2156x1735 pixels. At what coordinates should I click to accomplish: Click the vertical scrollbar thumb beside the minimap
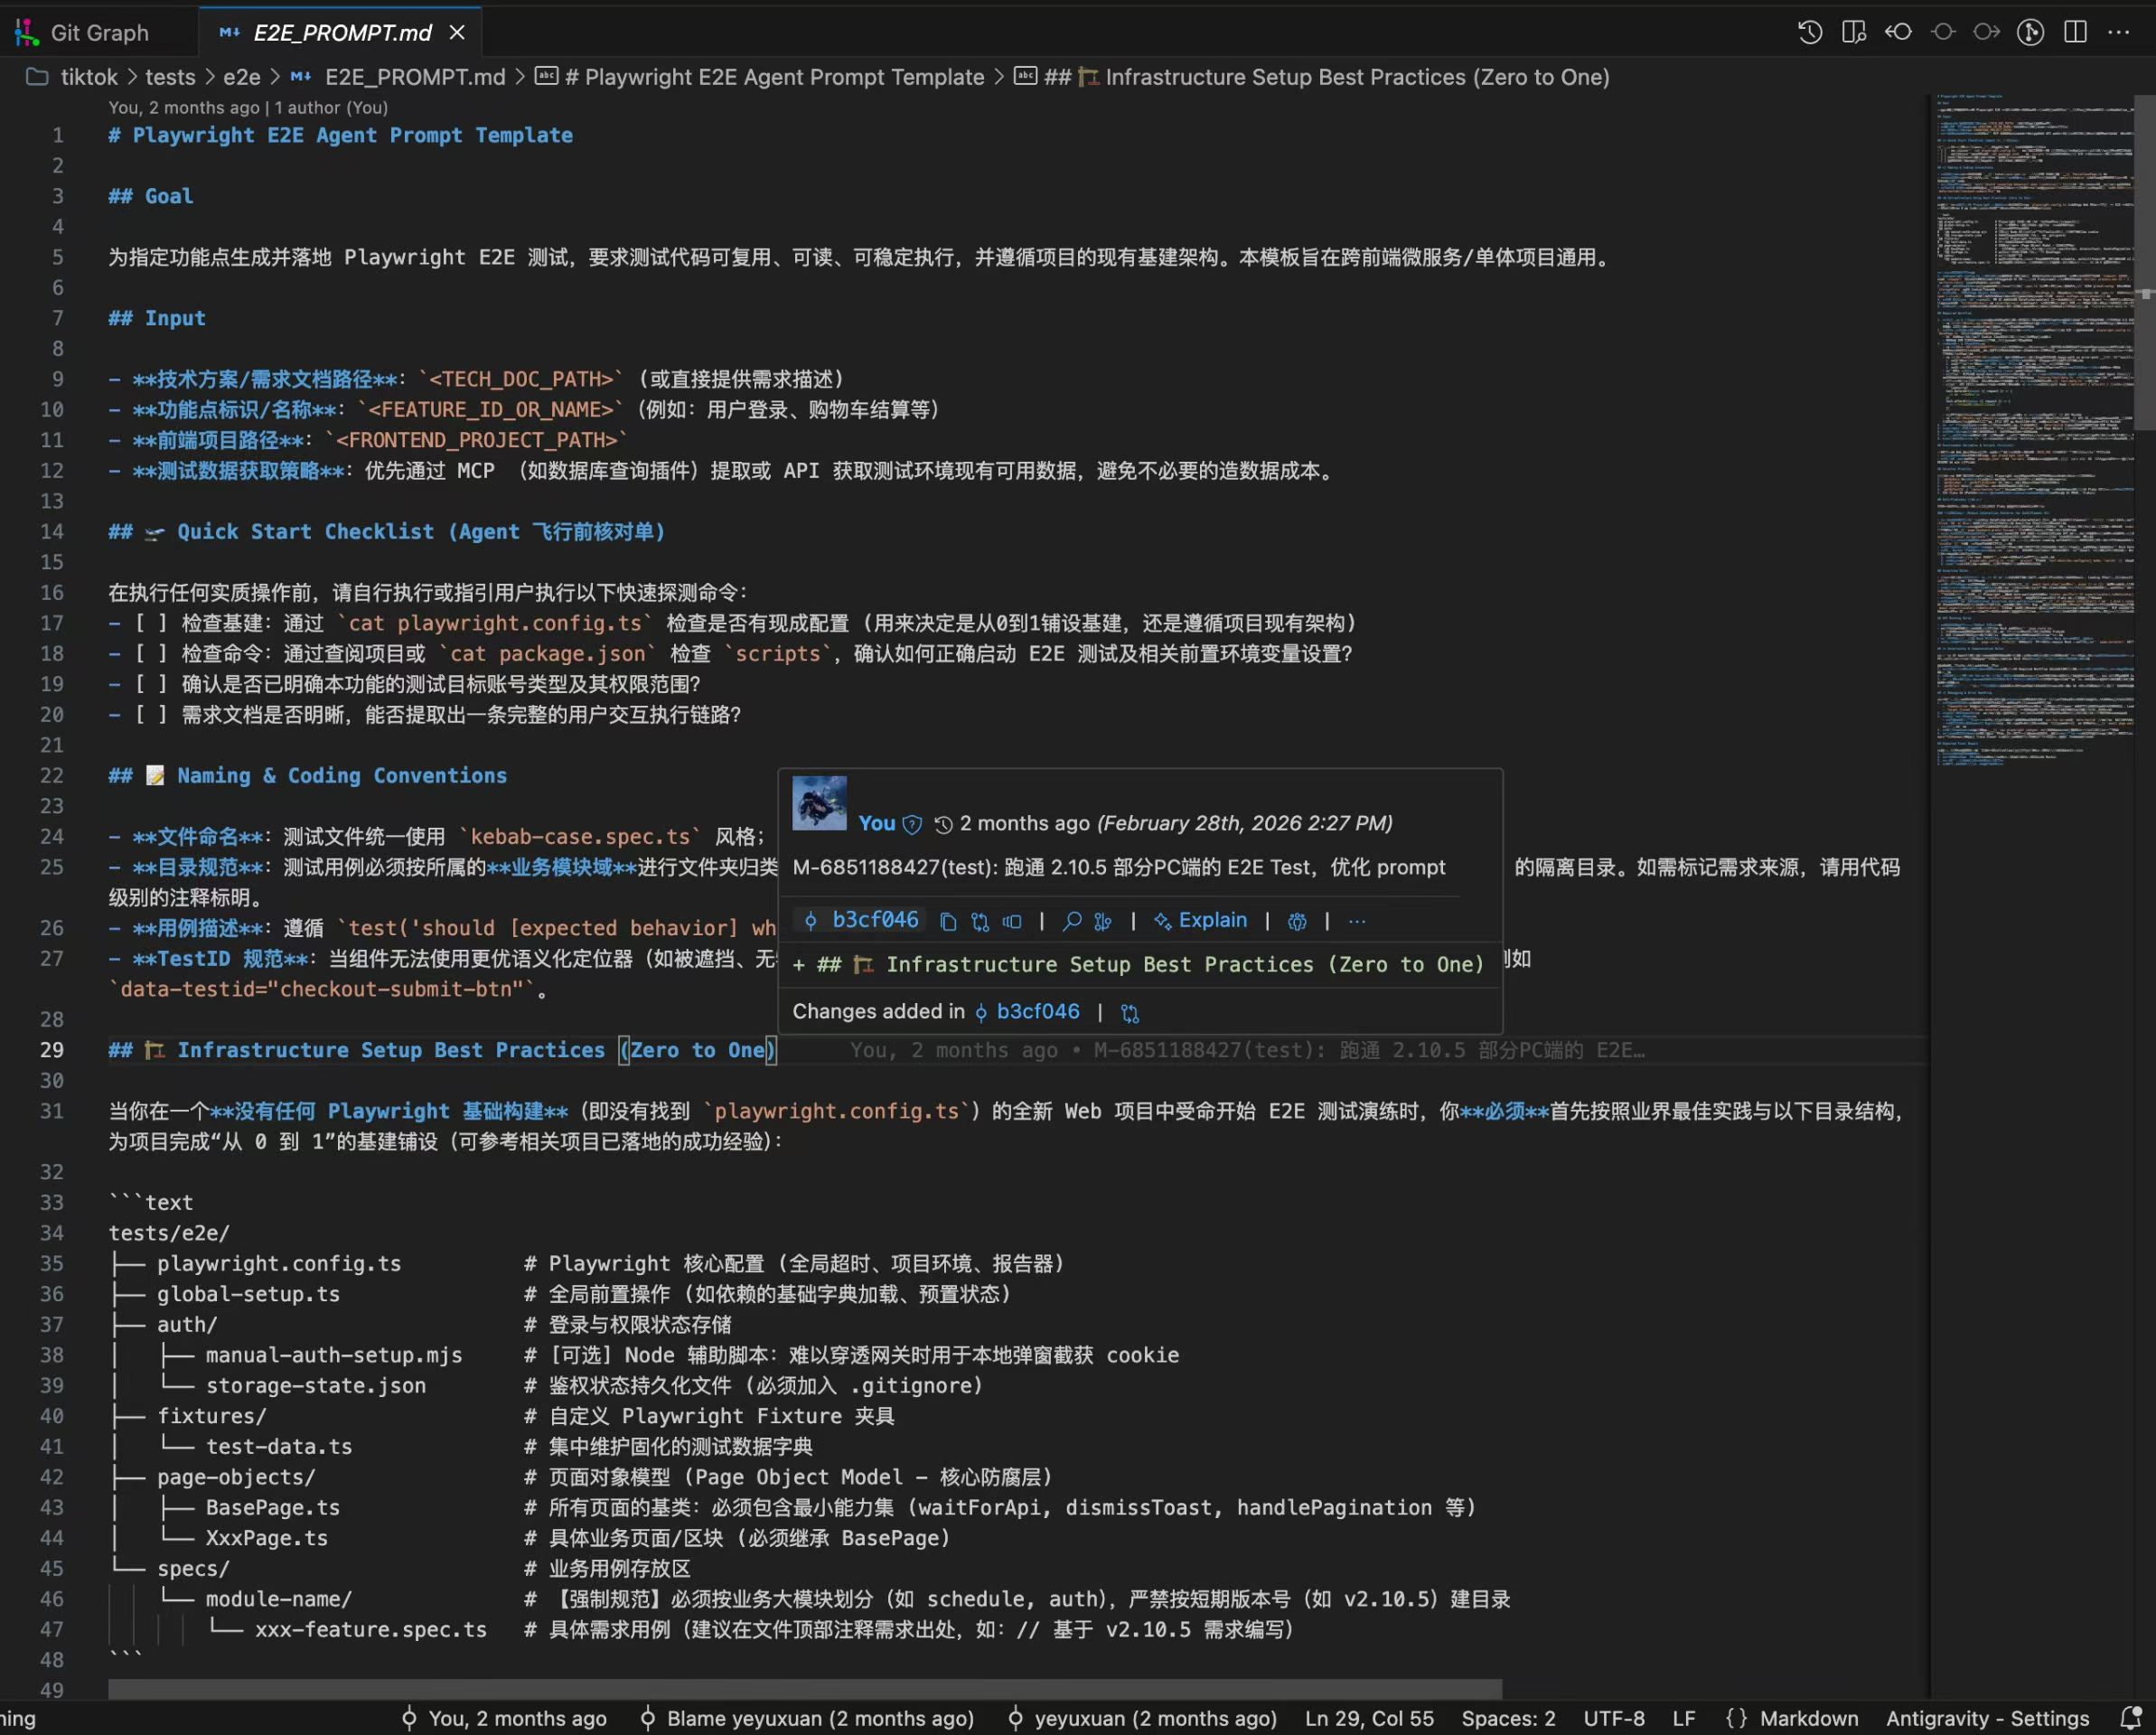[2145, 262]
